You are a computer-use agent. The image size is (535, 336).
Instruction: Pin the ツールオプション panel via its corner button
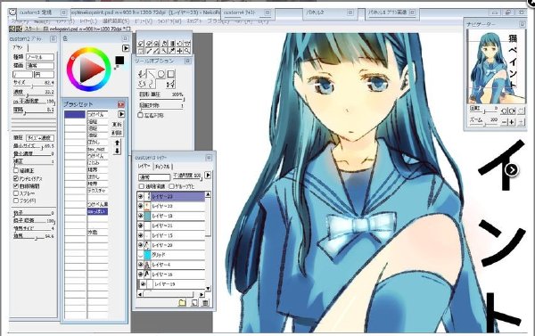(x=187, y=61)
